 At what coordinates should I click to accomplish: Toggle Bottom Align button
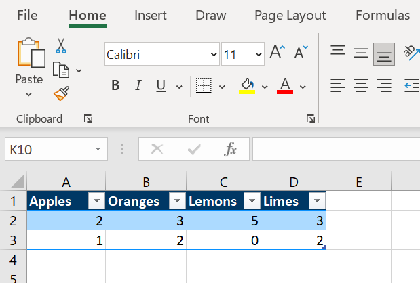point(384,54)
